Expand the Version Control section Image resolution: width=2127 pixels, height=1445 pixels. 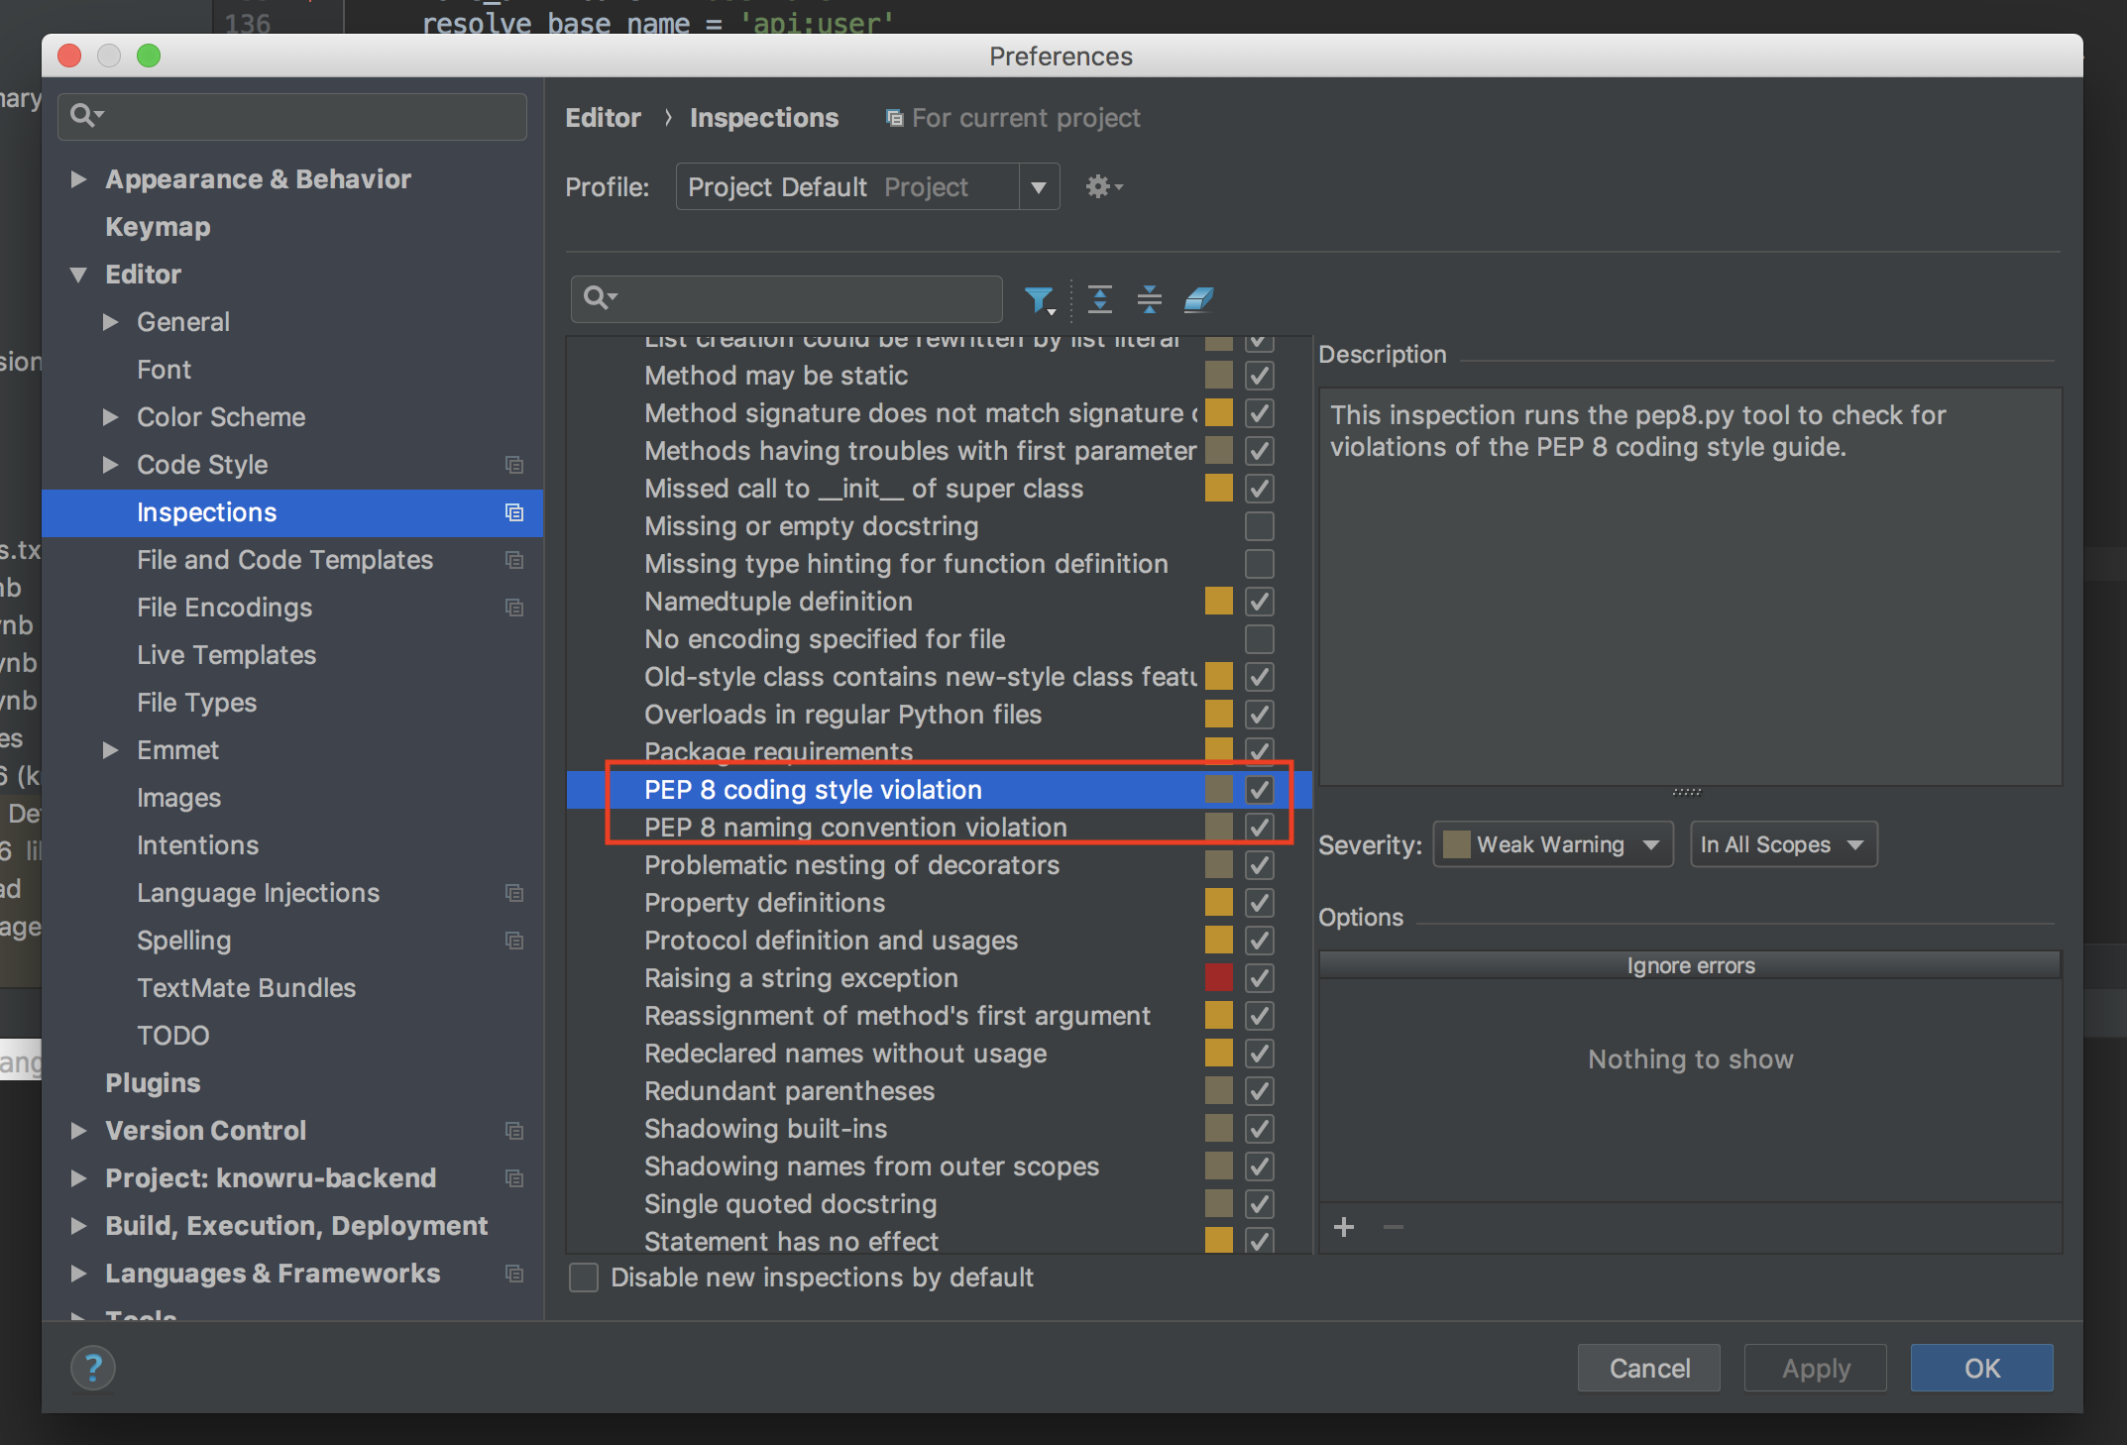point(78,1131)
